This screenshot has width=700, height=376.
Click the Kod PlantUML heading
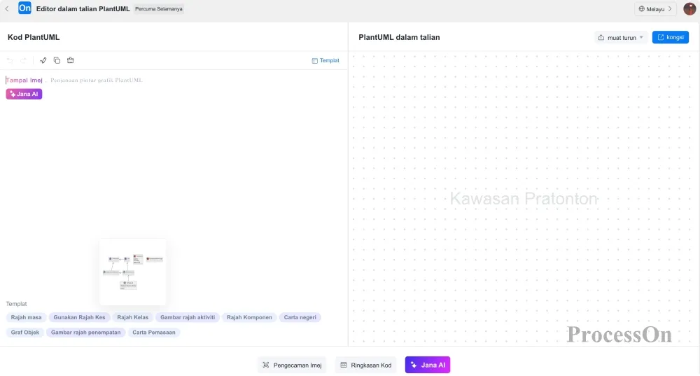[34, 37]
